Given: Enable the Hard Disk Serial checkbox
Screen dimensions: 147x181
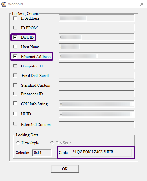Looking at the screenshot, I should click(x=15, y=75).
